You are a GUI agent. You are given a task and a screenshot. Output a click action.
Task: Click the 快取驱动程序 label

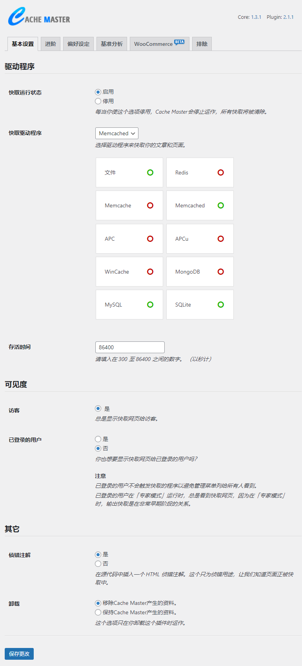25,133
